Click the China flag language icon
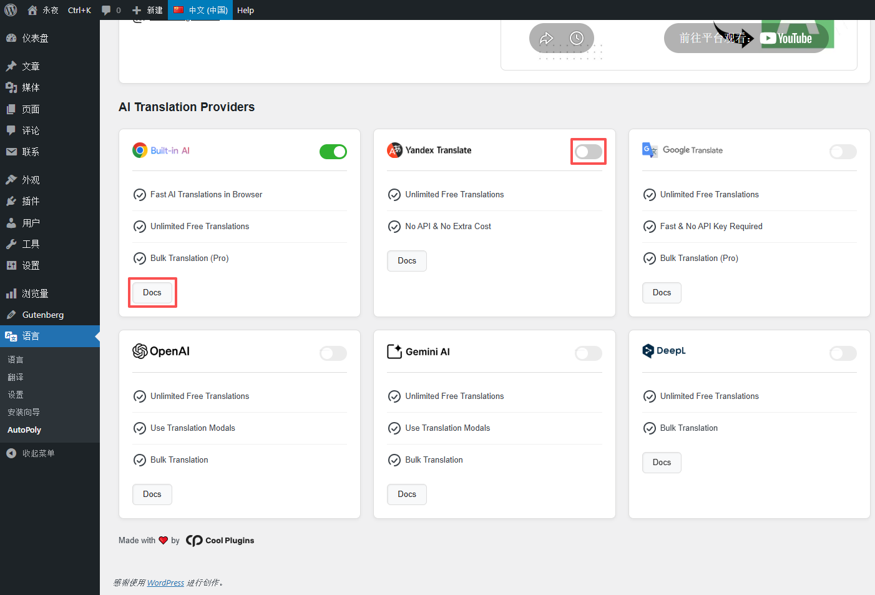Image resolution: width=875 pixels, height=595 pixels. click(x=178, y=9)
